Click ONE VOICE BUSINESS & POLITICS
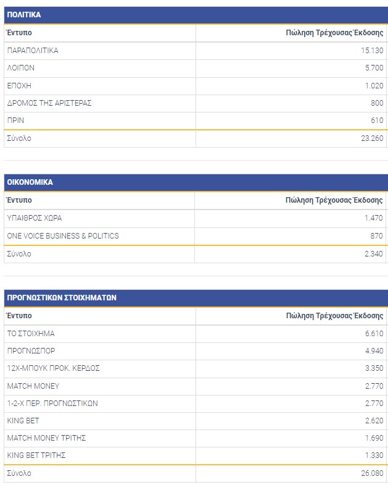 tap(63, 235)
